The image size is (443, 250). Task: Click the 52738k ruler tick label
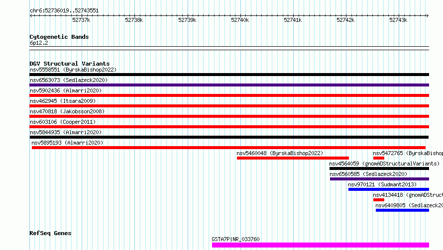click(134, 20)
